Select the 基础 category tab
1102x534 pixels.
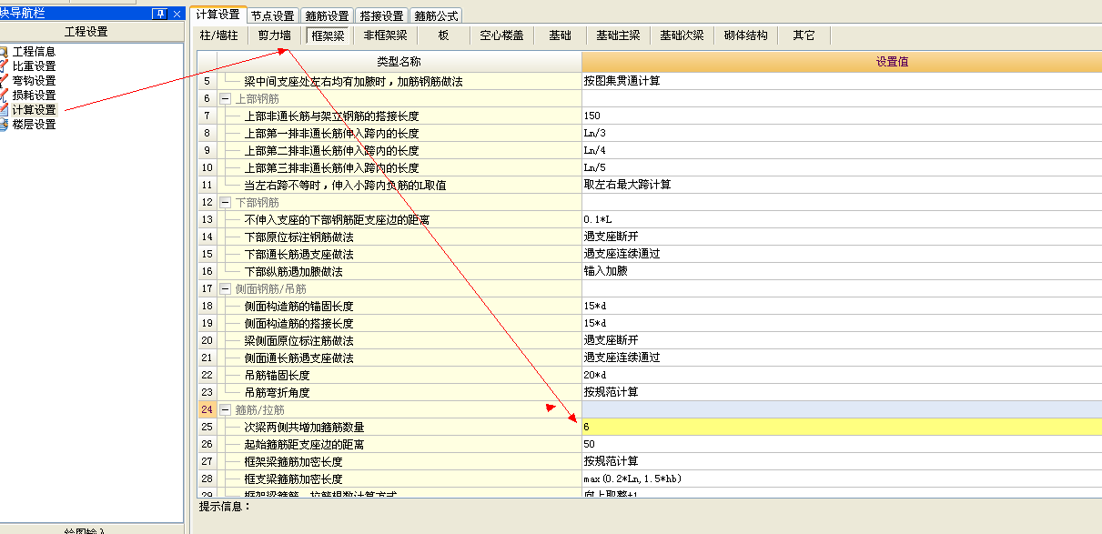click(x=560, y=36)
